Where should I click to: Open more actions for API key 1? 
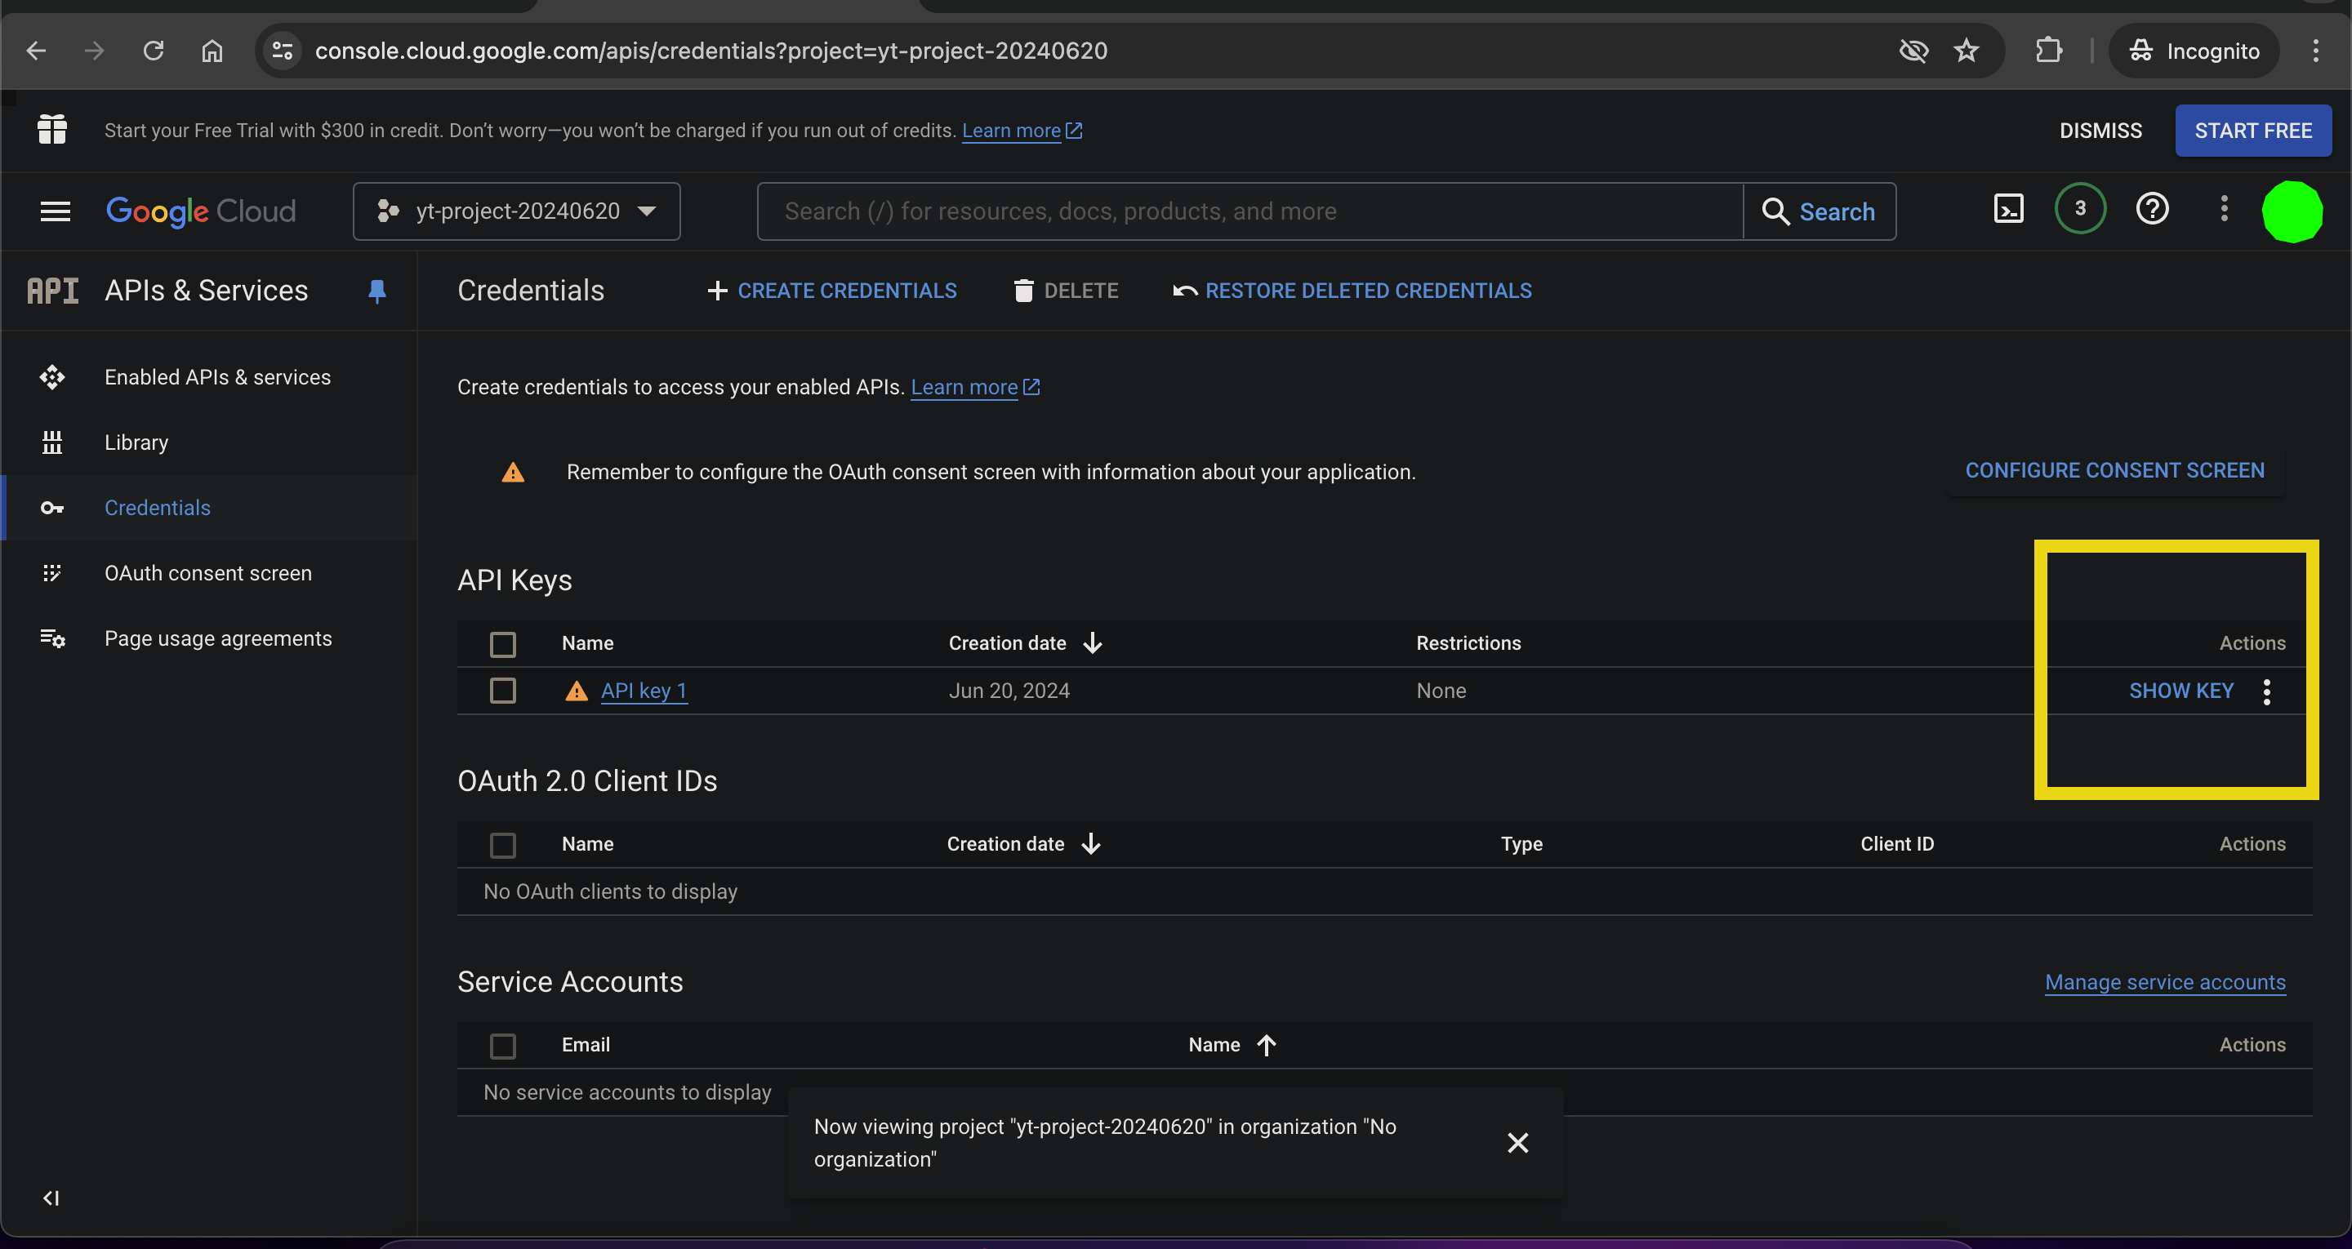[x=2267, y=692]
